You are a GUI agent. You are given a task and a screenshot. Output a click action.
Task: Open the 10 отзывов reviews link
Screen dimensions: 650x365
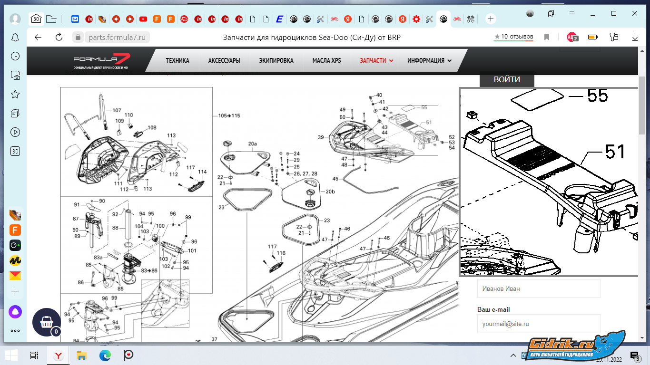[x=513, y=37]
